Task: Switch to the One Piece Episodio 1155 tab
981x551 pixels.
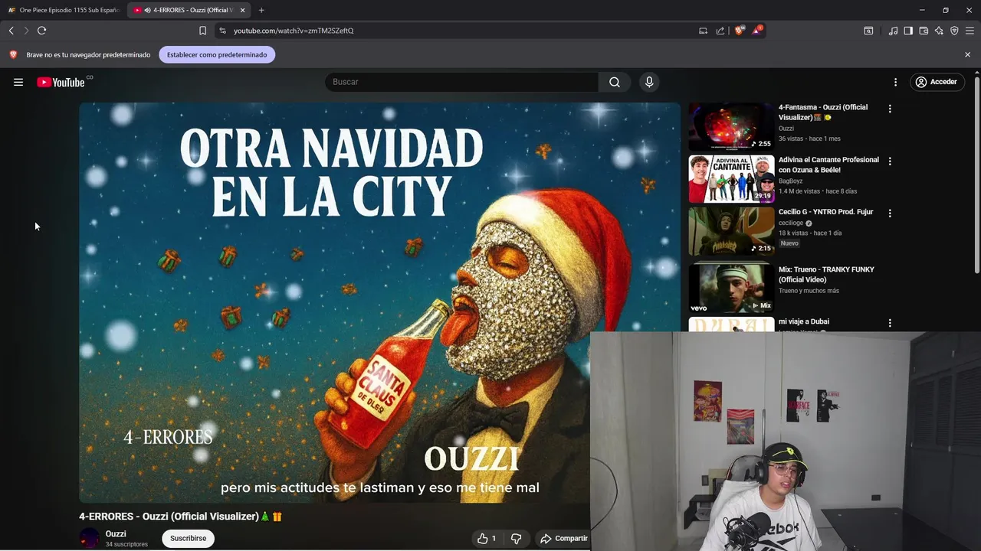Action: click(x=64, y=10)
